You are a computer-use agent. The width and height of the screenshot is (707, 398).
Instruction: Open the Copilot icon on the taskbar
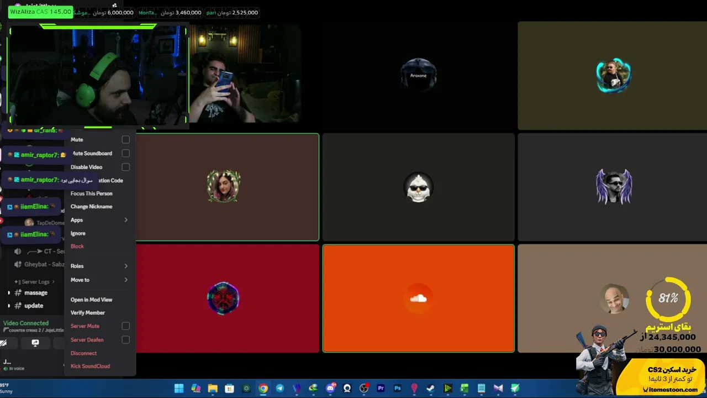(196, 388)
